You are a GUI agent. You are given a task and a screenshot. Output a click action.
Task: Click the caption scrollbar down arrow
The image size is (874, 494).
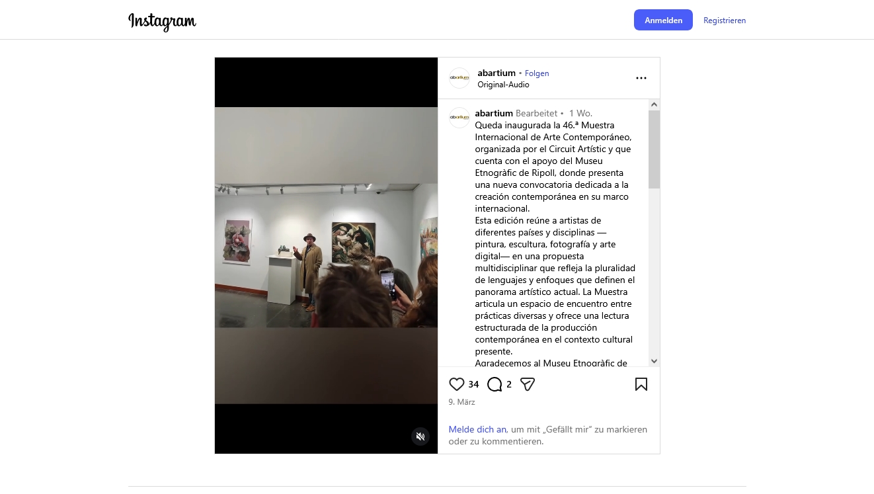tap(654, 361)
